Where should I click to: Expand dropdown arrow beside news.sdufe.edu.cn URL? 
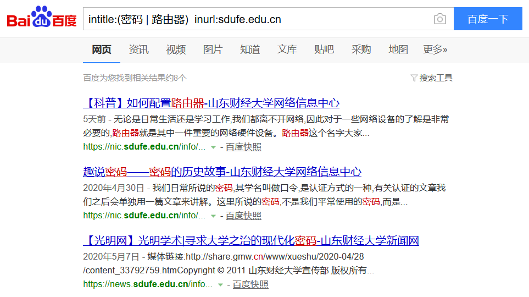[x=220, y=285]
